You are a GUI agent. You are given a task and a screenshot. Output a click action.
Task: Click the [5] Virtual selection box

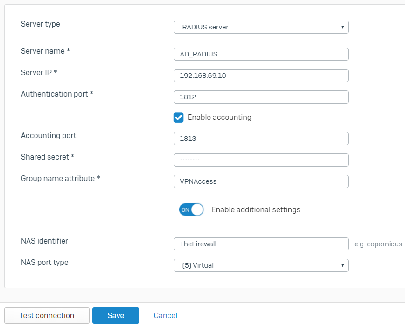click(260, 265)
